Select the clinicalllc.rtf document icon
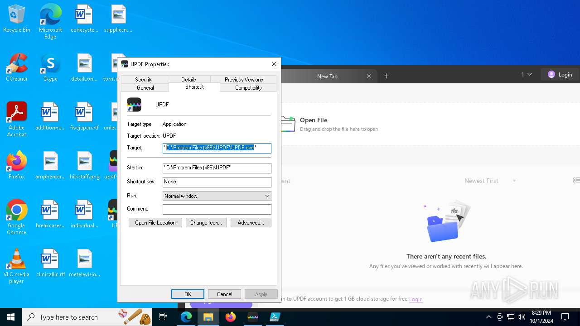This screenshot has height=326, width=580. 50,264
